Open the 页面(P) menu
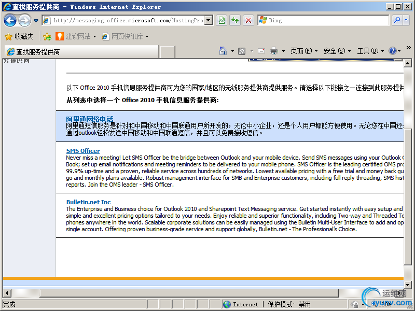This screenshot has width=415, height=311. pos(304,51)
